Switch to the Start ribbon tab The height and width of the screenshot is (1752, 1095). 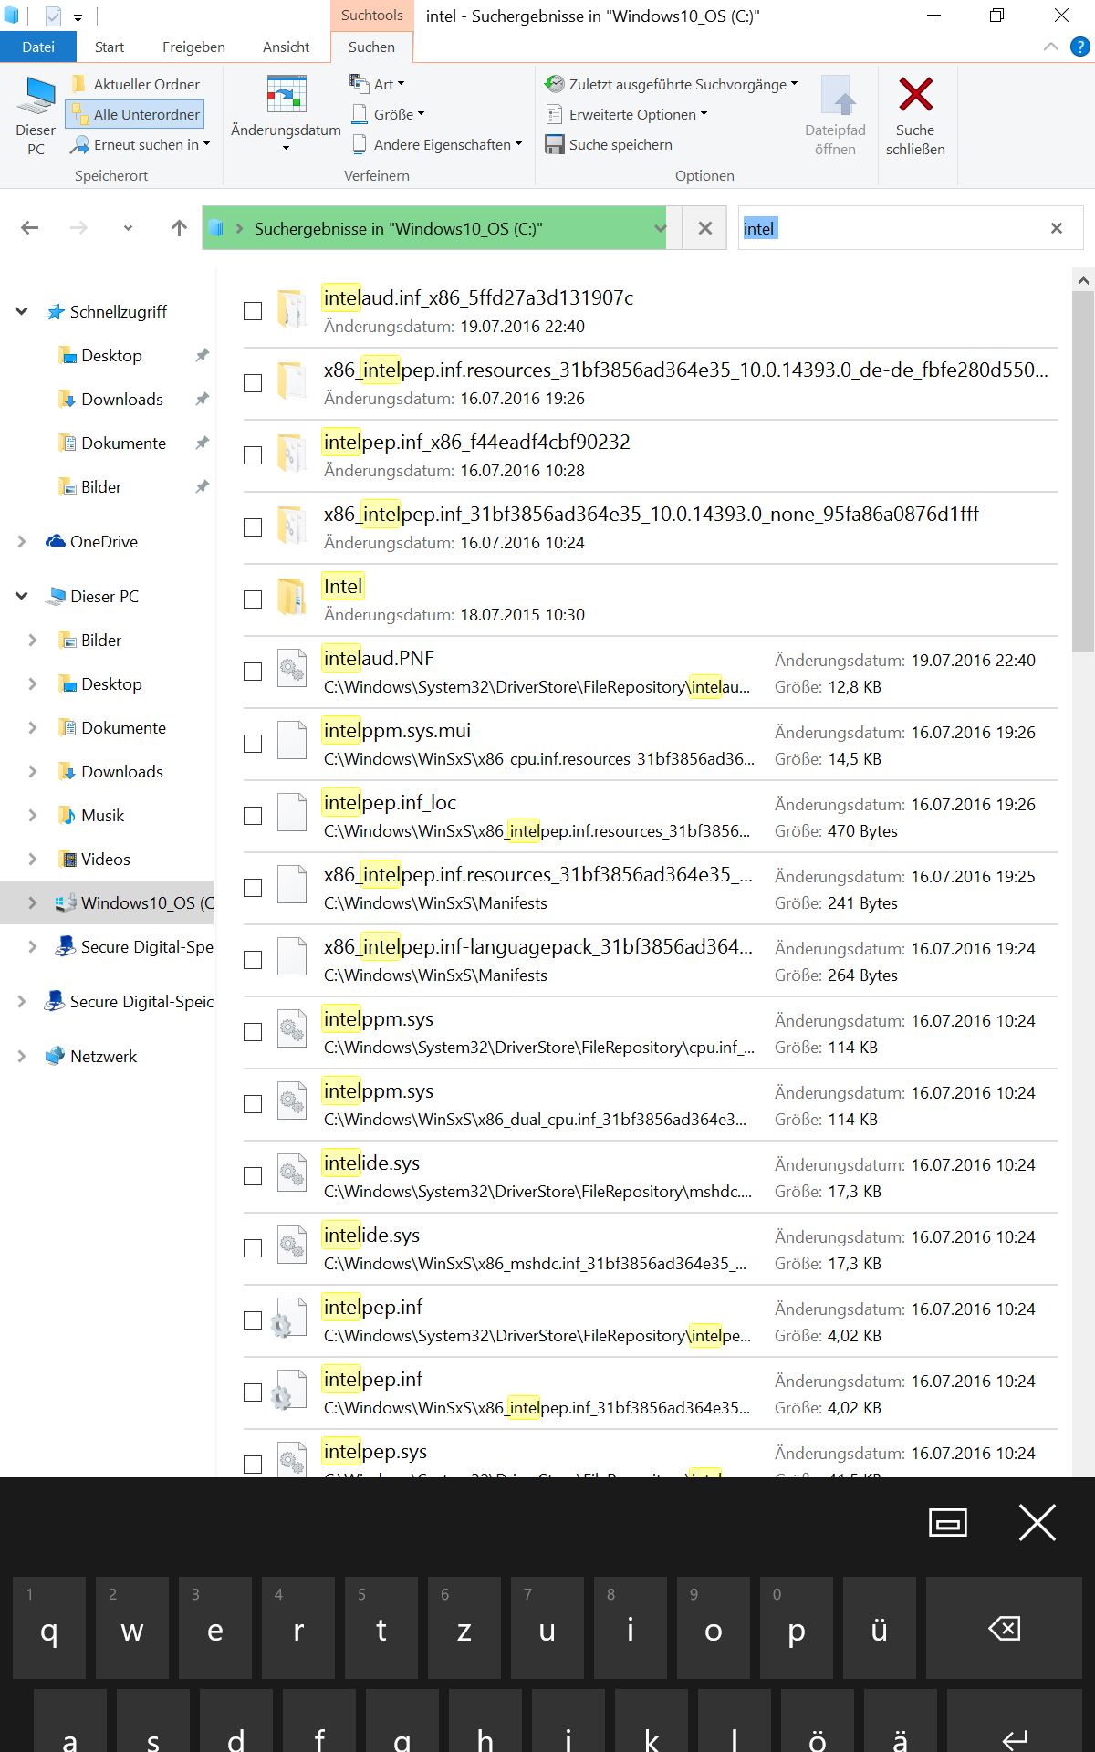[109, 47]
